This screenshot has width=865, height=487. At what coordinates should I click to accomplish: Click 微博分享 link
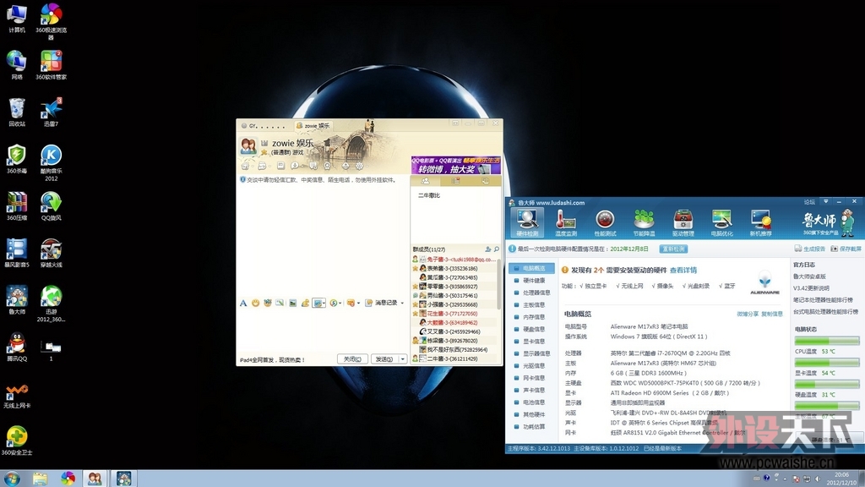(x=748, y=314)
